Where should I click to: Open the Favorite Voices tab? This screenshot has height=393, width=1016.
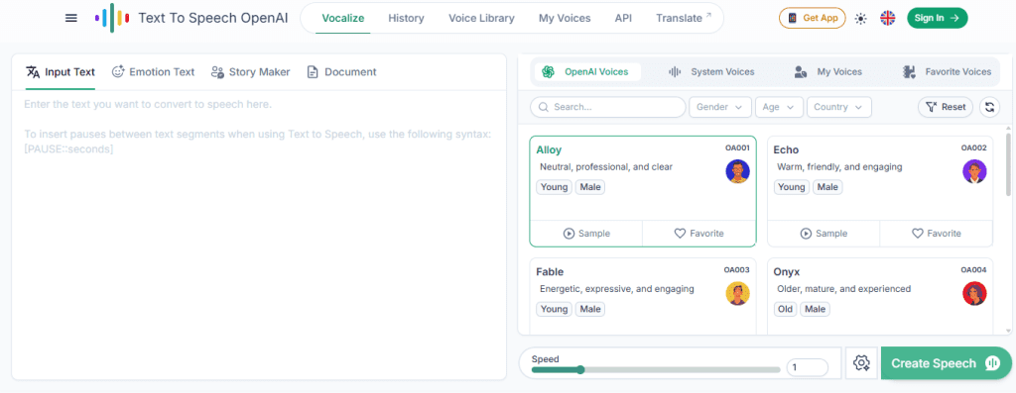point(947,71)
